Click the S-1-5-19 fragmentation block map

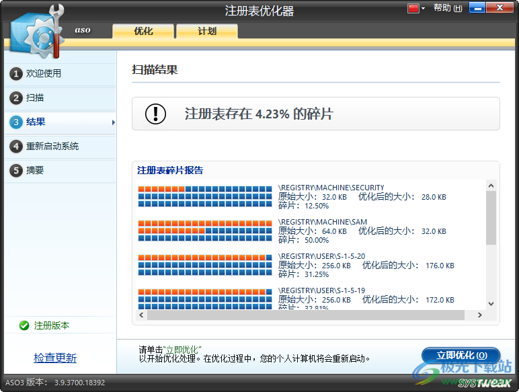tap(205, 299)
